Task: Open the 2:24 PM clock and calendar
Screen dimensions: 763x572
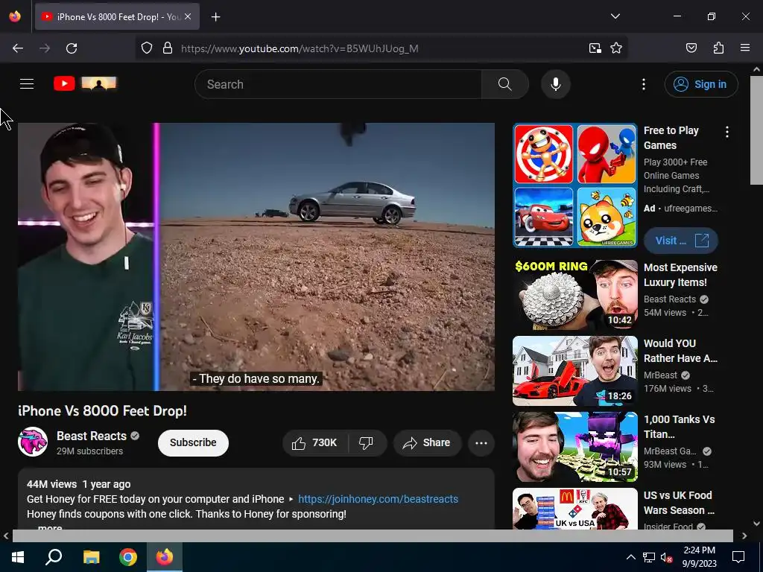Action: 699,557
